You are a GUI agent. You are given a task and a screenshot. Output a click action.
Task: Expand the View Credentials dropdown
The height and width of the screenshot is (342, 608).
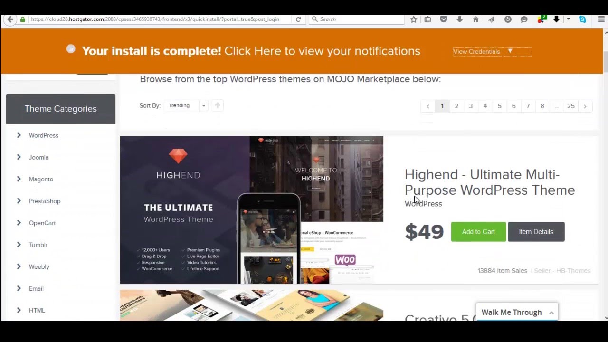[492, 51]
